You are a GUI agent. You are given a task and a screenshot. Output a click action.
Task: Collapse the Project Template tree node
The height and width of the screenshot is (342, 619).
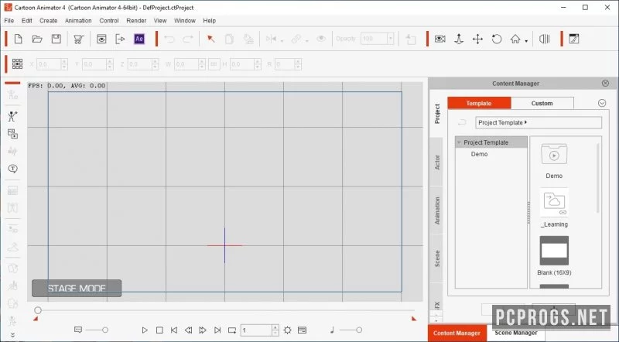459,142
